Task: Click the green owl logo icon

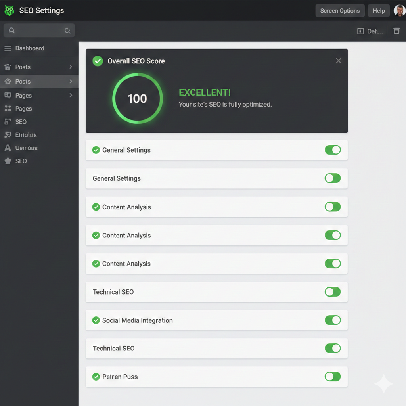Action: coord(9,11)
